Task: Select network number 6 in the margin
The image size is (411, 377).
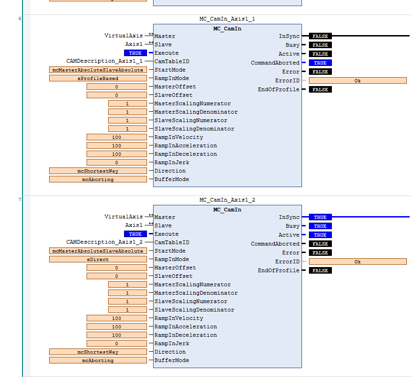Action: (20, 19)
